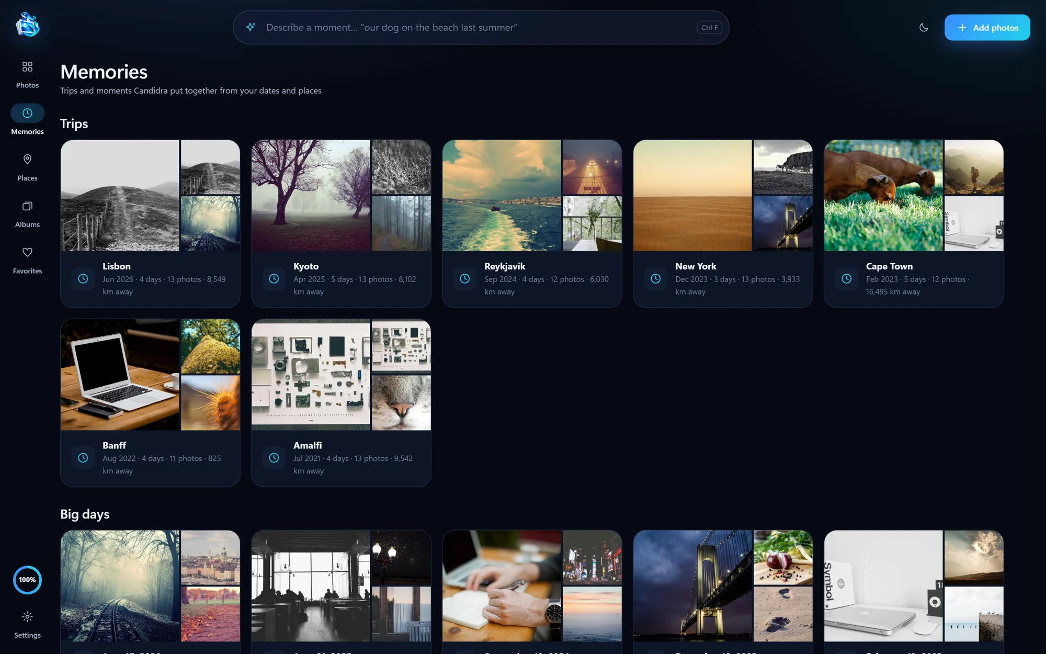The width and height of the screenshot is (1046, 654).
Task: Toggle dark mode with the moon icon
Action: point(924,27)
